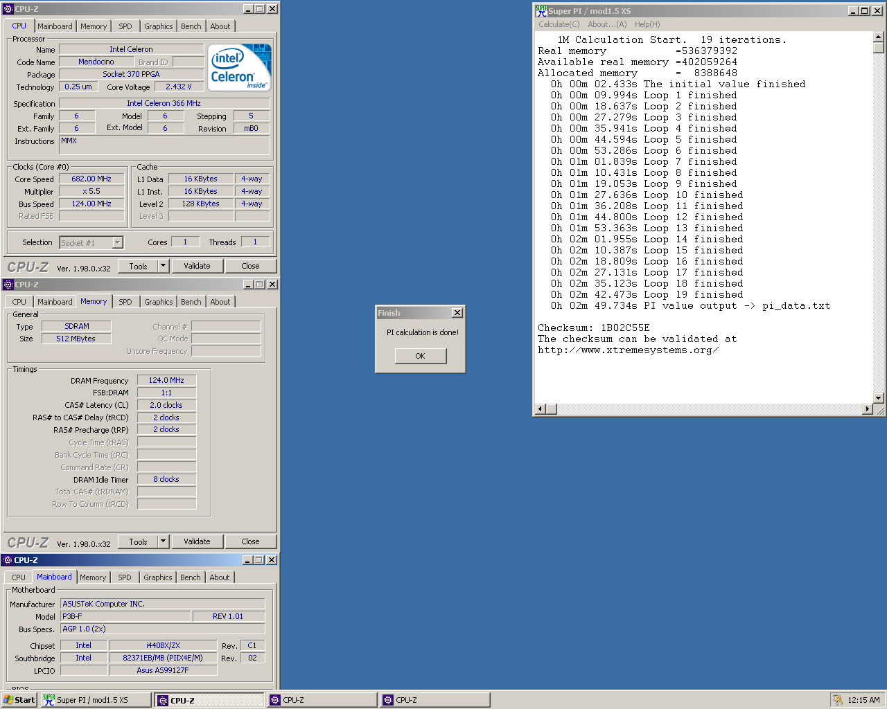Image resolution: width=887 pixels, height=709 pixels.
Task: Open SPD tab in top CPU-Z window
Action: 125,26
